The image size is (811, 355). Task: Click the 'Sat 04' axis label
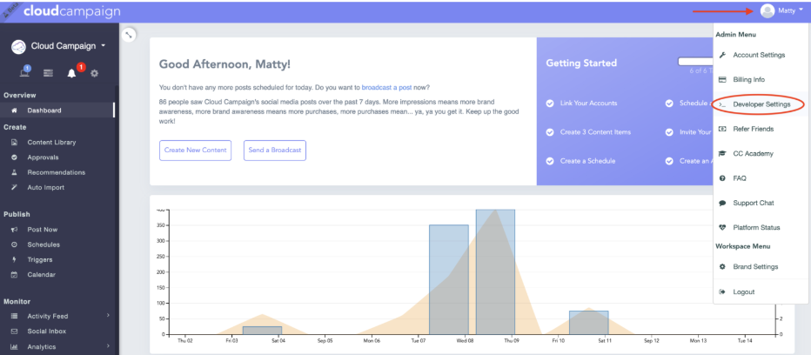point(278,341)
